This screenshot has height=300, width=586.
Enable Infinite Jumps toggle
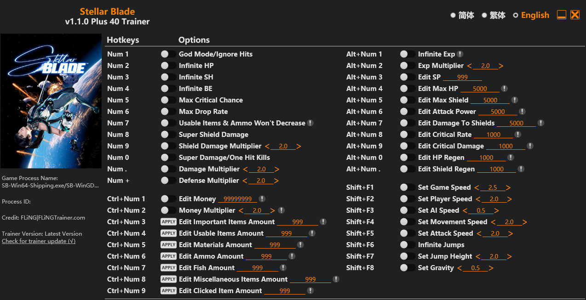tap(408, 245)
